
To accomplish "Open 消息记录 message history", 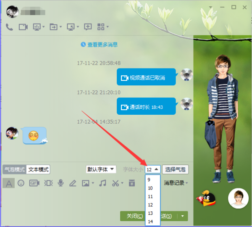I will pyautogui.click(x=176, y=183).
